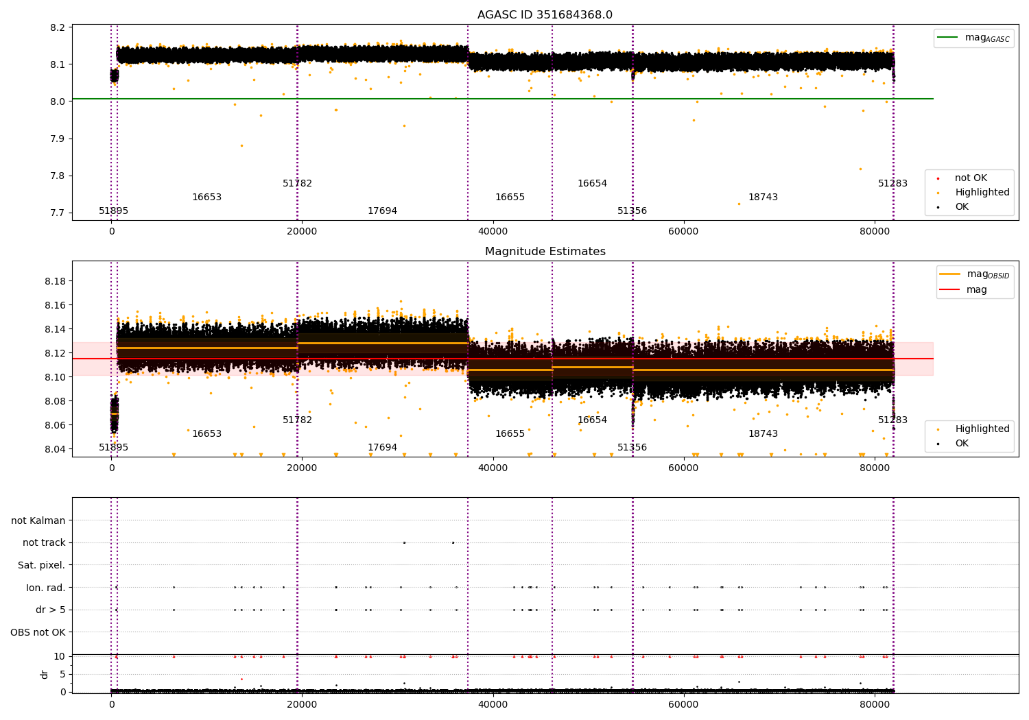
Task: Click obsid label 16654 in Magnitude Estimates panel
Action: point(592,420)
